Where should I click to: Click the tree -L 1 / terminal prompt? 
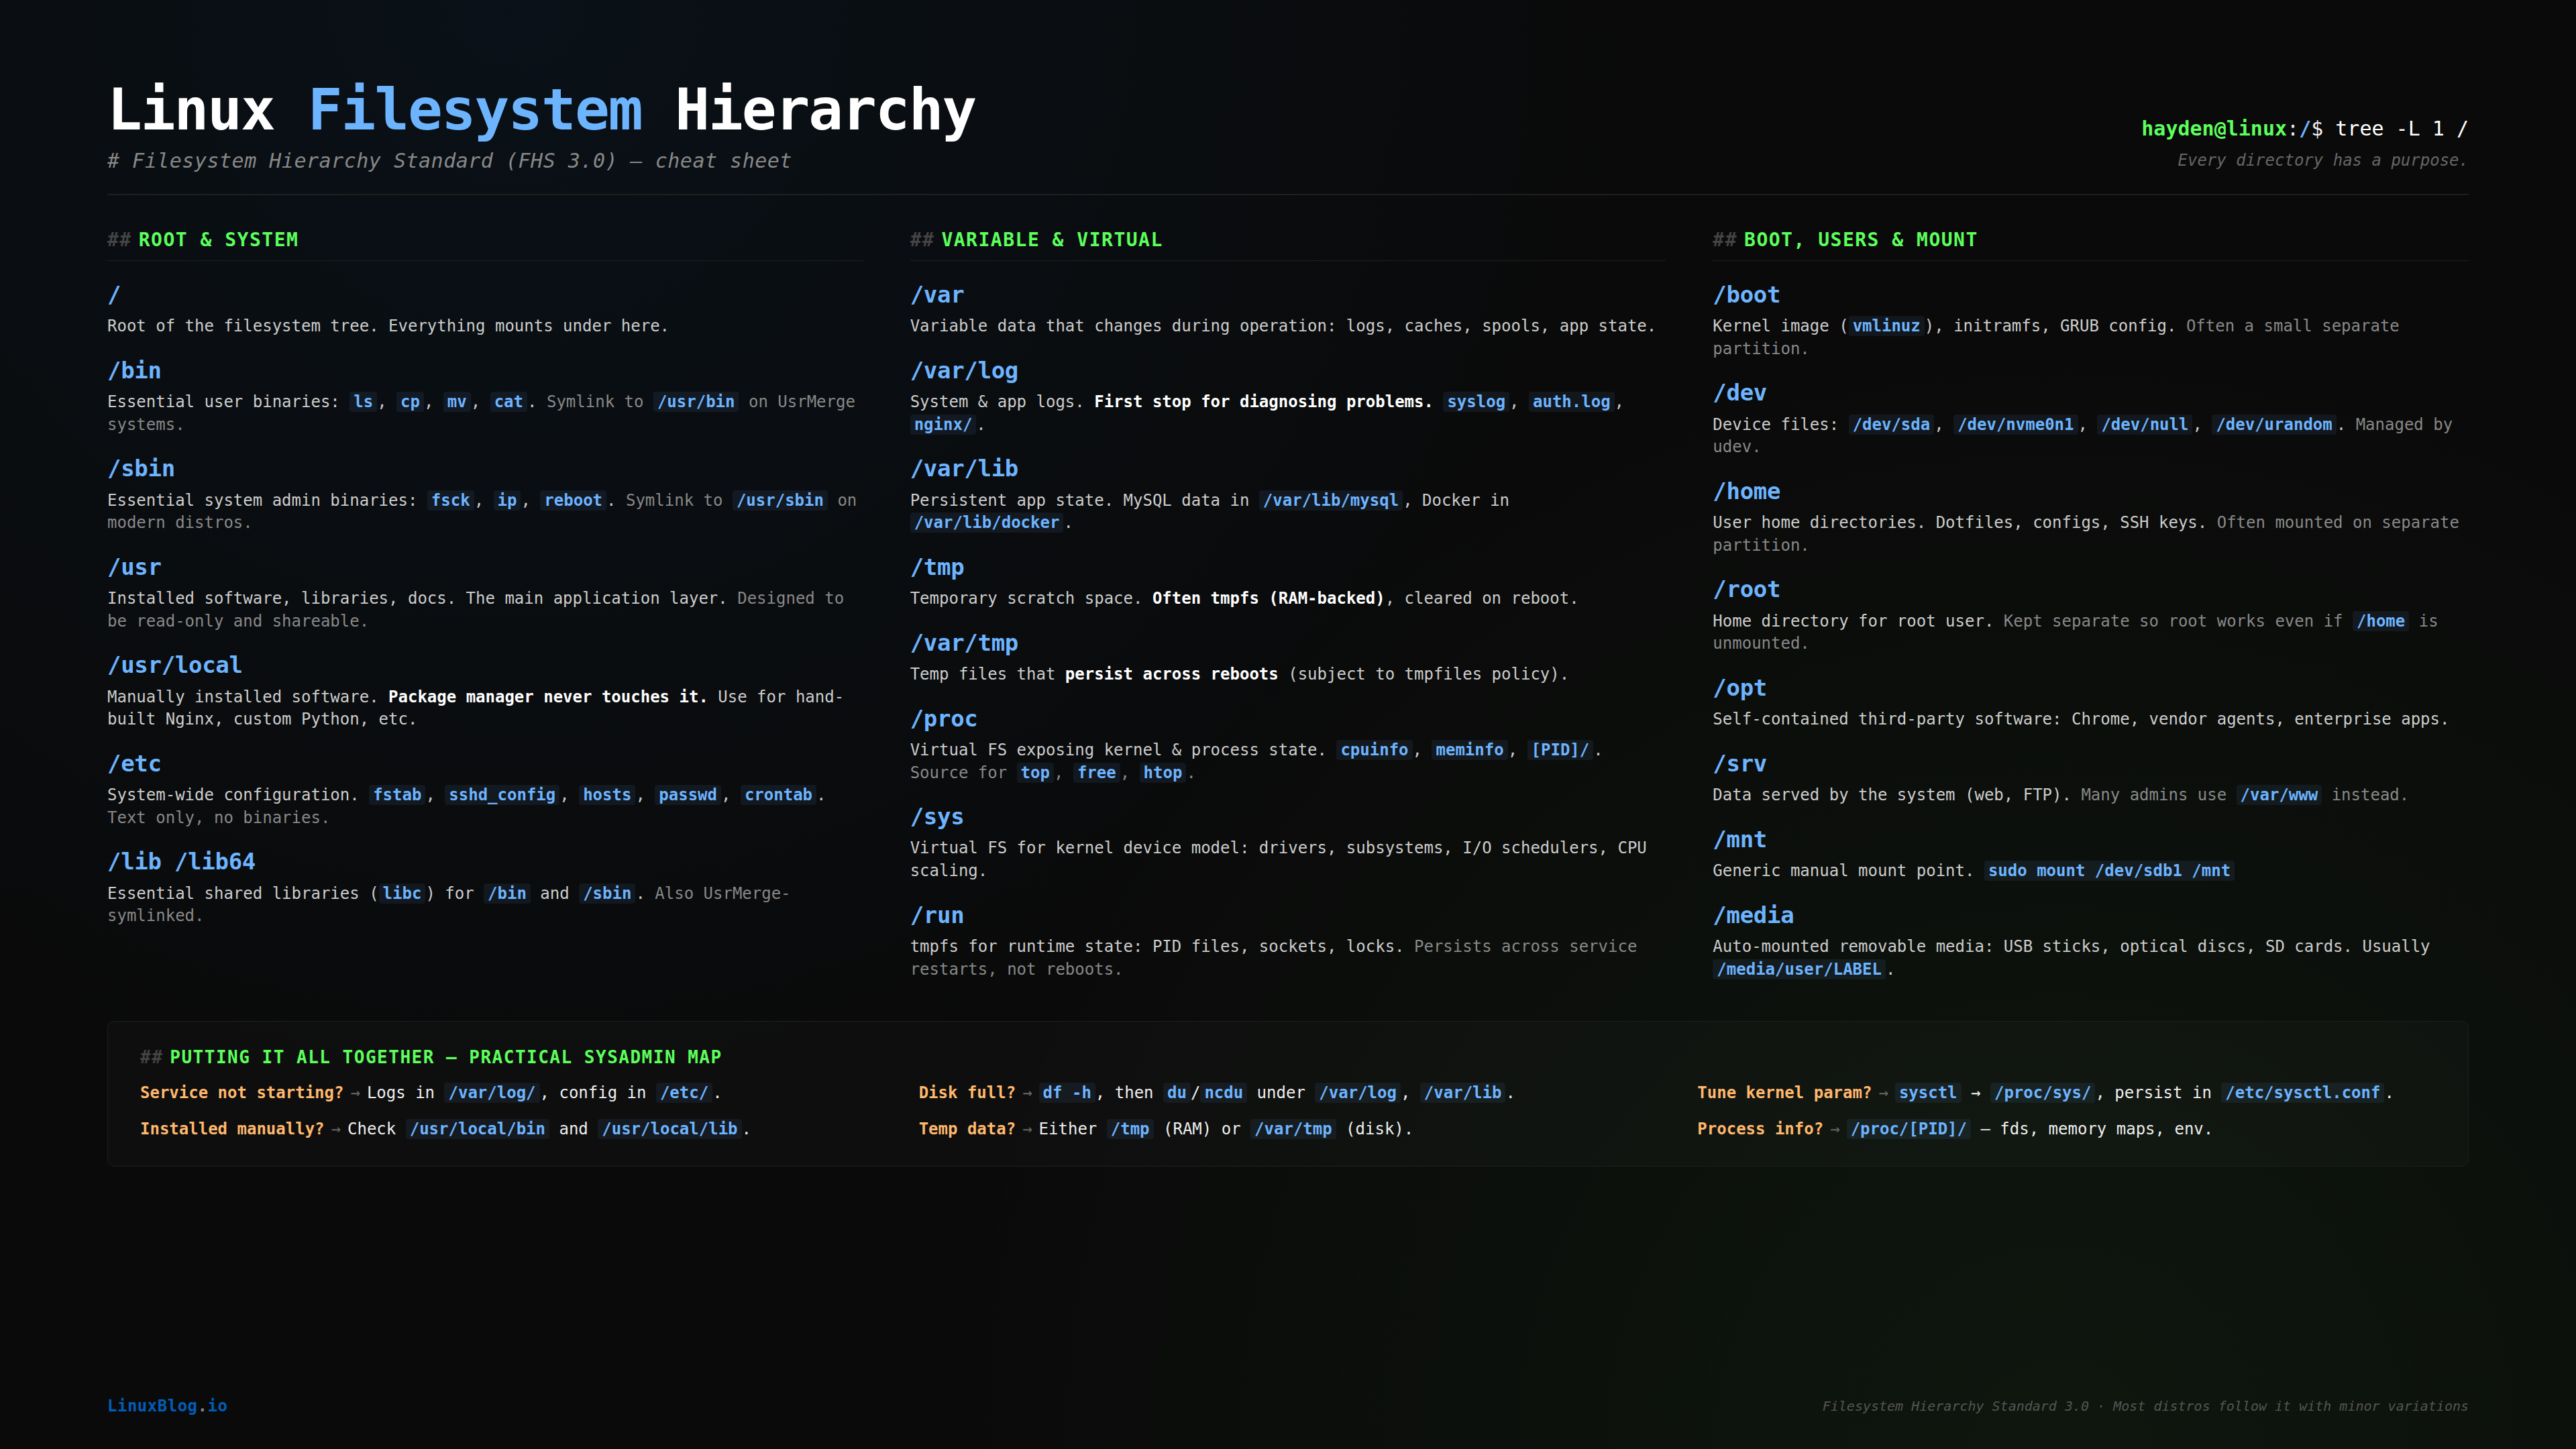point(2400,128)
